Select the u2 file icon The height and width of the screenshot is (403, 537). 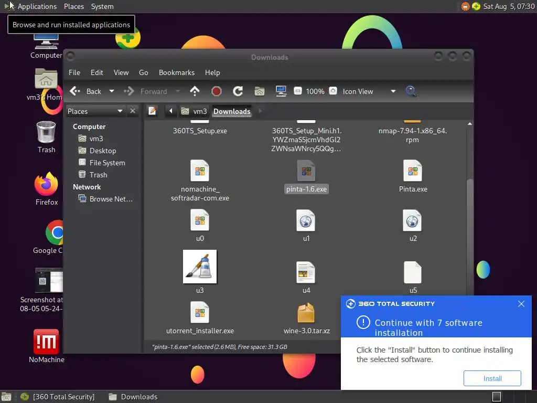(412, 220)
